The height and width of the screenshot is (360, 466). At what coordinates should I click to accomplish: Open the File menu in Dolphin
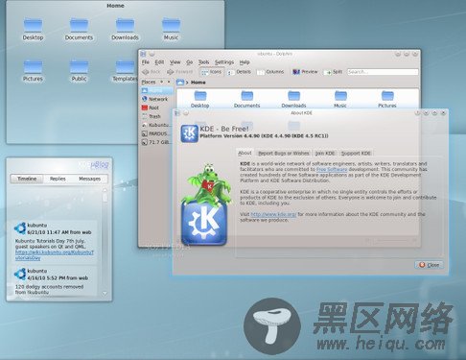coord(146,62)
